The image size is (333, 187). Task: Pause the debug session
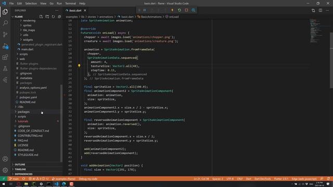pos(145,10)
